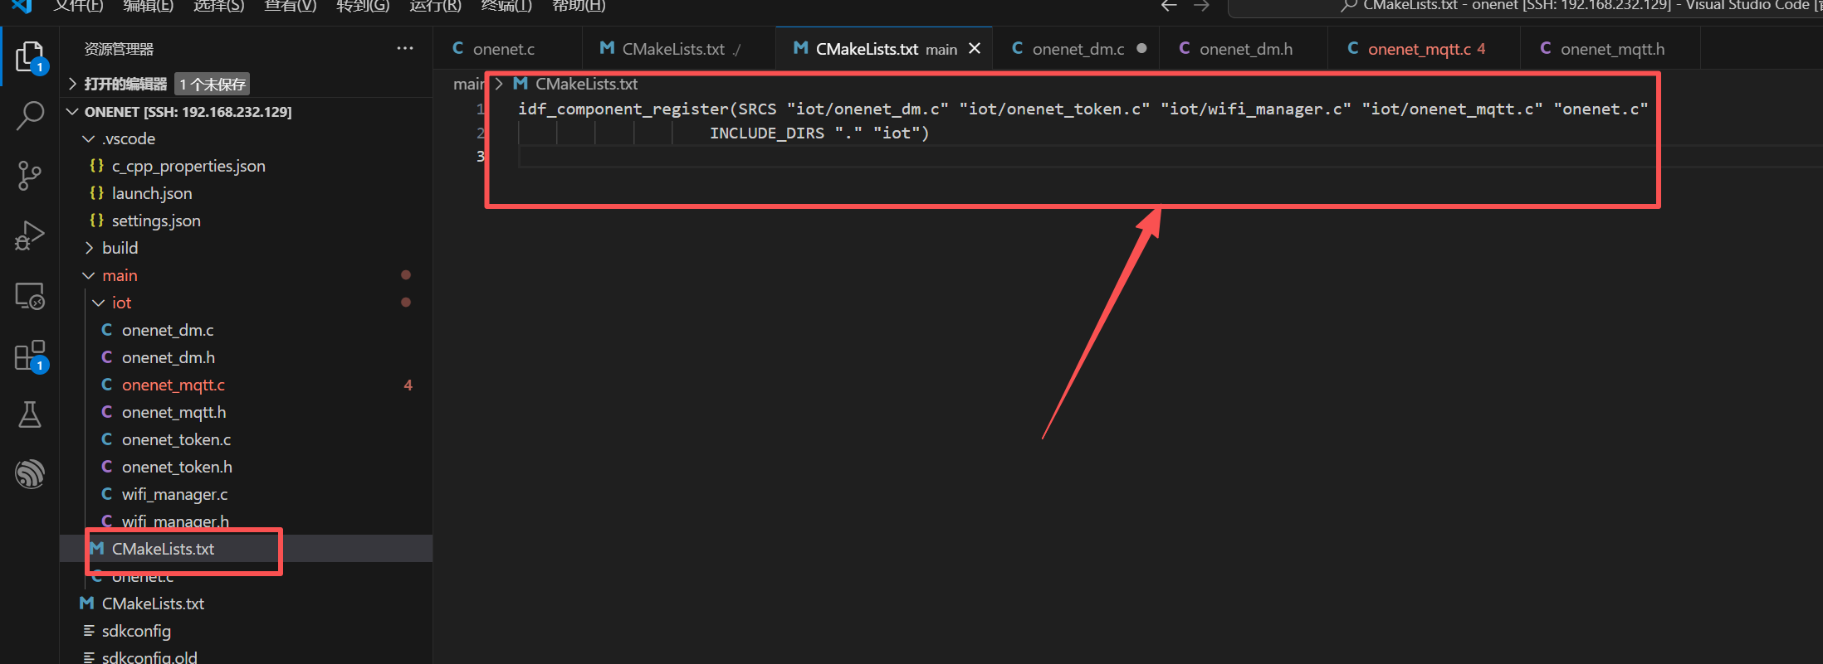Go forward with the right arrow
The image size is (1823, 664).
pos(1201,6)
